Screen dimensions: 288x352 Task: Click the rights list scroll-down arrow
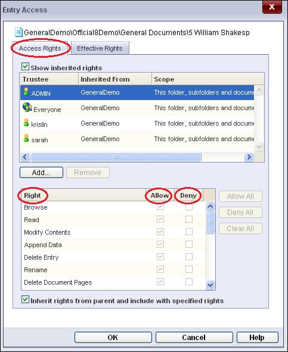[210, 285]
